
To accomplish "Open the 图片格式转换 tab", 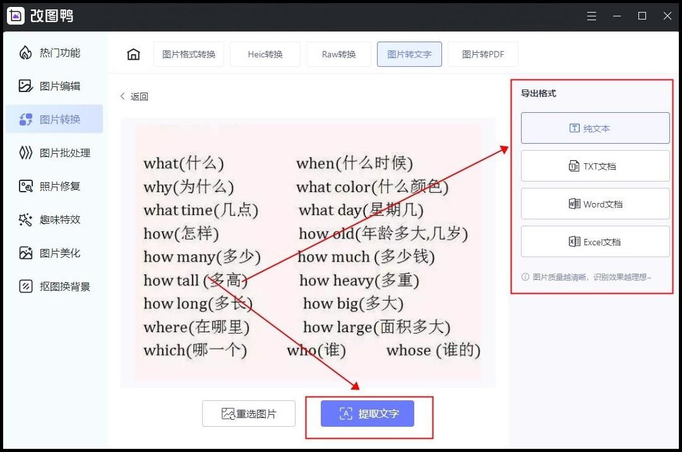I will click(x=189, y=54).
